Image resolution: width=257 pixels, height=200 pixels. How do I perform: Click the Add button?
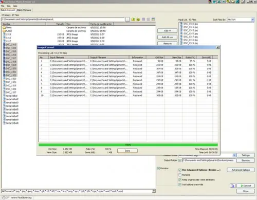click(167, 31)
